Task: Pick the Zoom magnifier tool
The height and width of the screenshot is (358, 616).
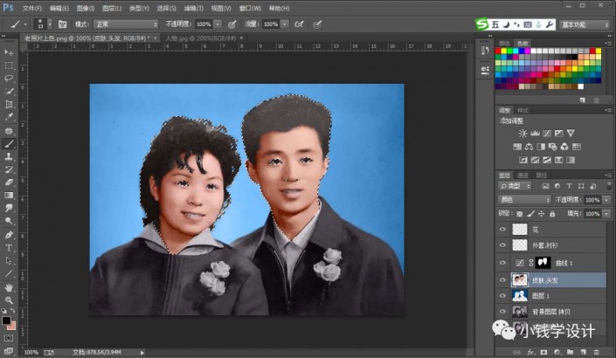Action: coord(9,299)
